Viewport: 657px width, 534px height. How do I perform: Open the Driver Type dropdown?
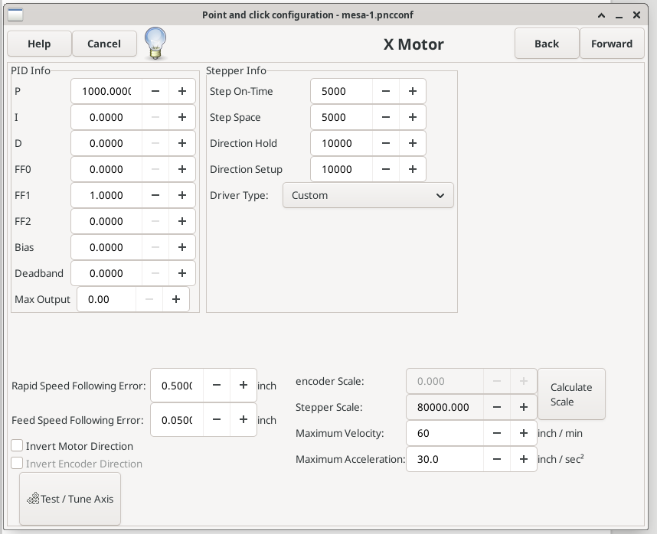point(368,195)
